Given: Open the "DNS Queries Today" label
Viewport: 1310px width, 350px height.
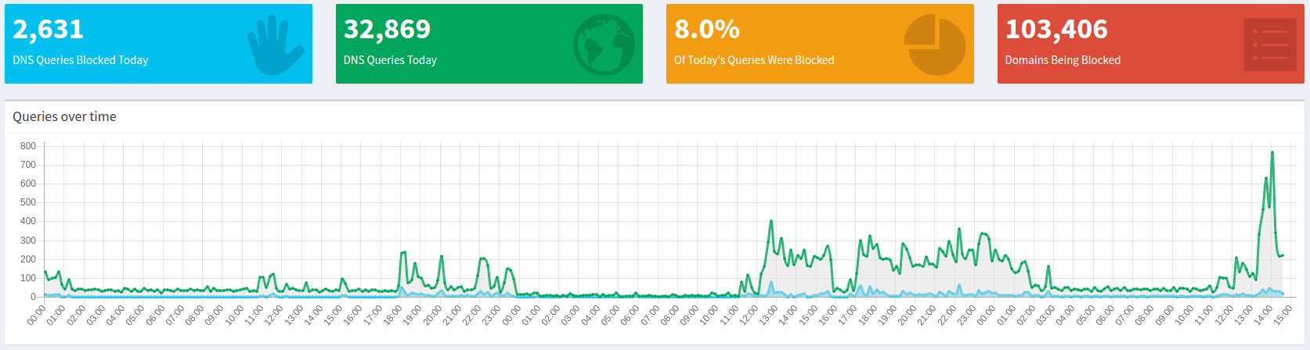Looking at the screenshot, I should point(390,60).
